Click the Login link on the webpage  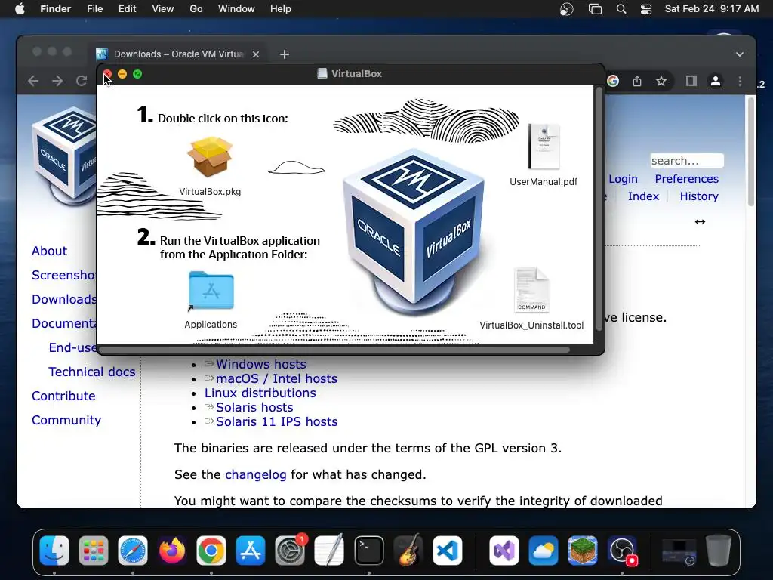coord(623,179)
